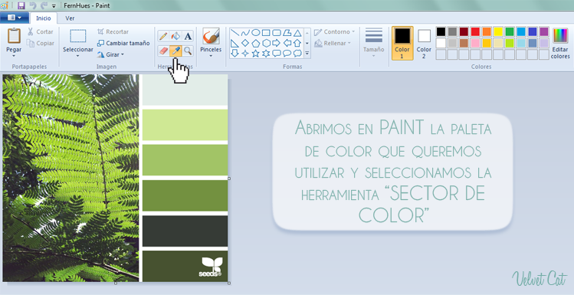574x295 pixels.
Task: Click the light lime stripe in canvas image
Action: pyautogui.click(x=185, y=124)
